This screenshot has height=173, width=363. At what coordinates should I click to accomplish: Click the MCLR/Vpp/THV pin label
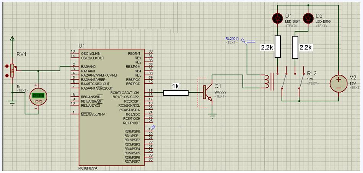click(x=93, y=114)
